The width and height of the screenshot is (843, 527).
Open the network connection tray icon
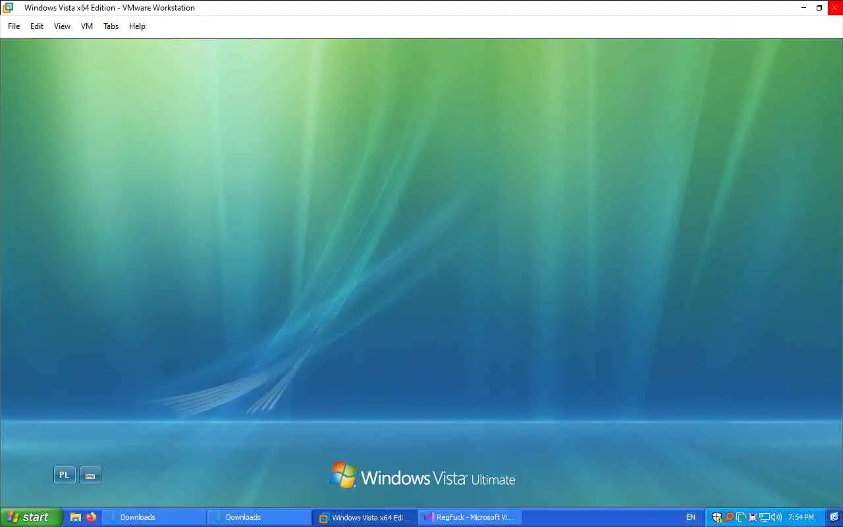point(765,517)
